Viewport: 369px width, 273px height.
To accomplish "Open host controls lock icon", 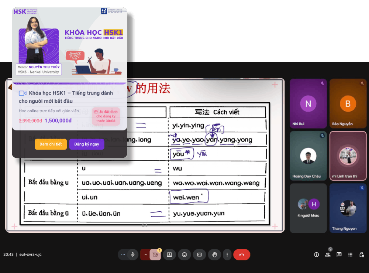I will (x=362, y=255).
